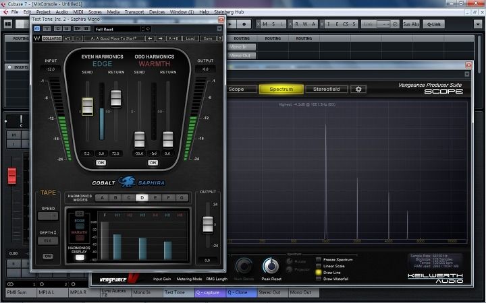The height and width of the screenshot is (303, 486).
Task: Click the Cubase application icon in title bar
Action: (x=3, y=4)
